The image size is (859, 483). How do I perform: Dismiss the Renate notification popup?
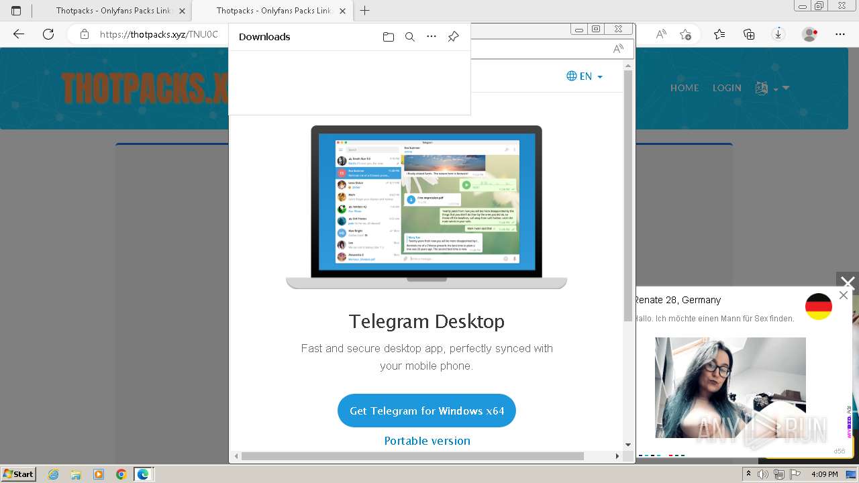844,295
